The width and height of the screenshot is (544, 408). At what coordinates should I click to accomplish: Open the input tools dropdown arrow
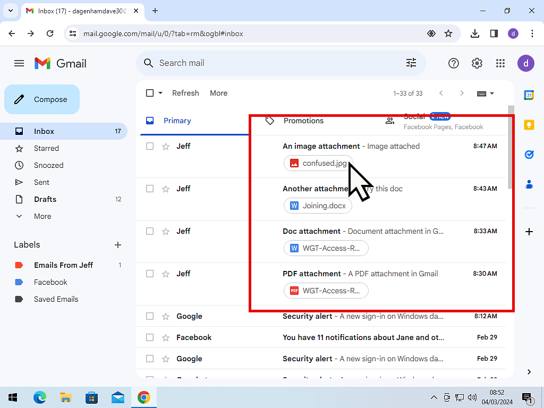492,93
